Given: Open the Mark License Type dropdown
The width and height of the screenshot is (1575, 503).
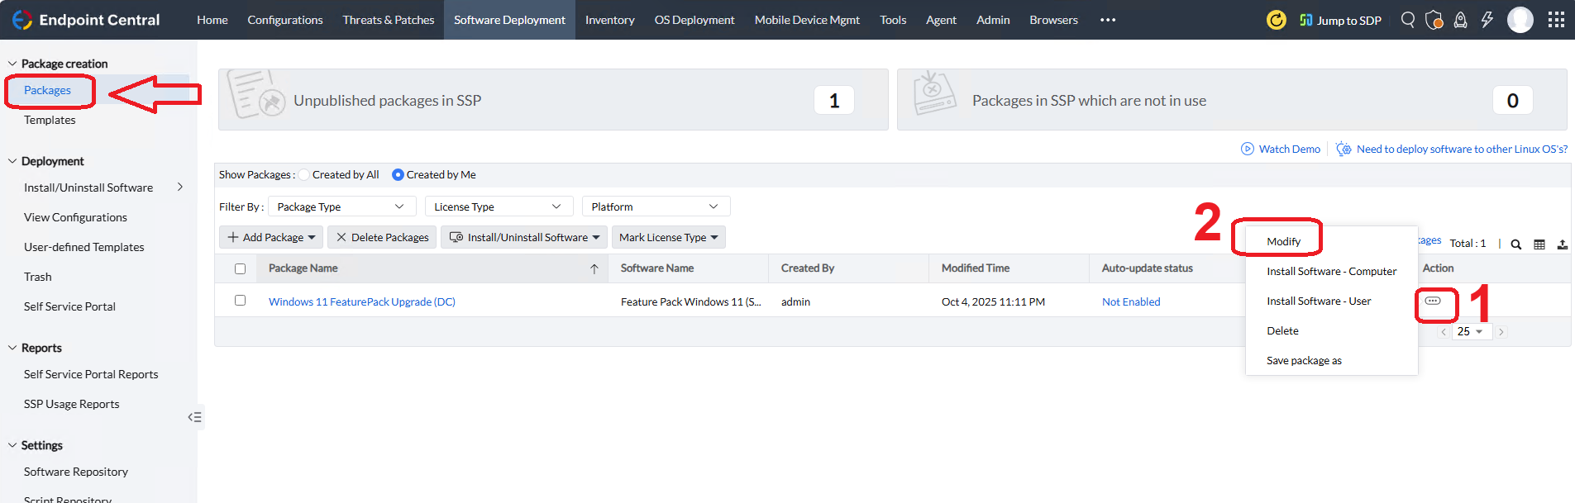Looking at the screenshot, I should point(668,237).
